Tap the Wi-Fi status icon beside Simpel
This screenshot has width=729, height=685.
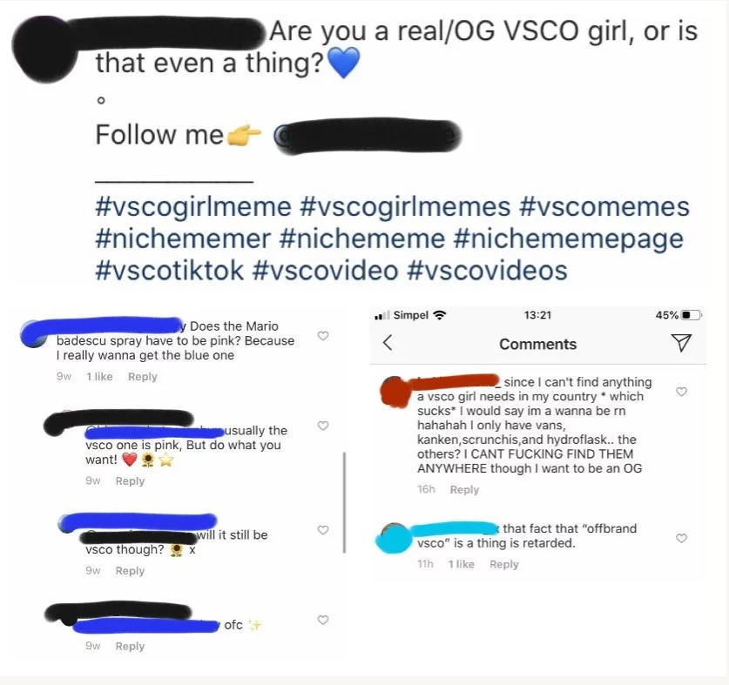[x=439, y=315]
